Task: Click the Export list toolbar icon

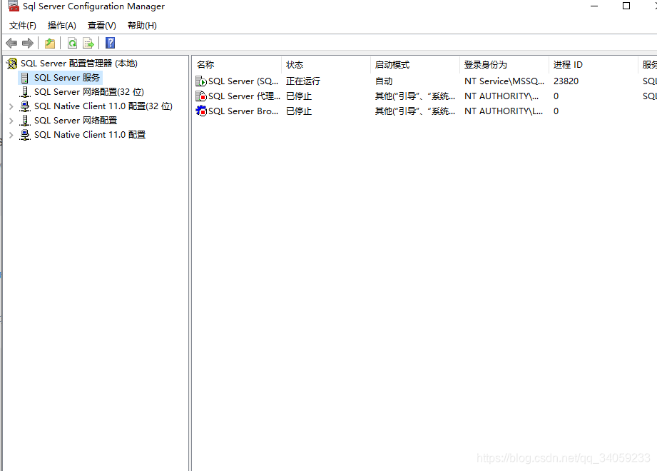Action: [x=88, y=43]
